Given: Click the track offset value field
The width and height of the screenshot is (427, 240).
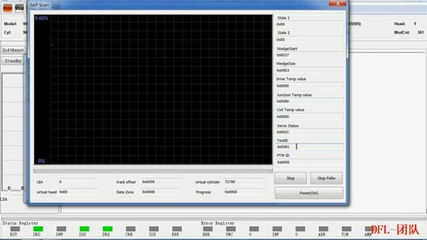Looking at the screenshot, I should click(x=161, y=182).
